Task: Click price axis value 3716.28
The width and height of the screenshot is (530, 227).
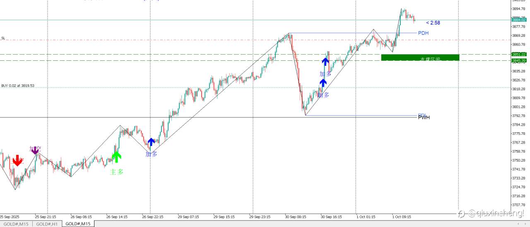Action: [x=519, y=196]
